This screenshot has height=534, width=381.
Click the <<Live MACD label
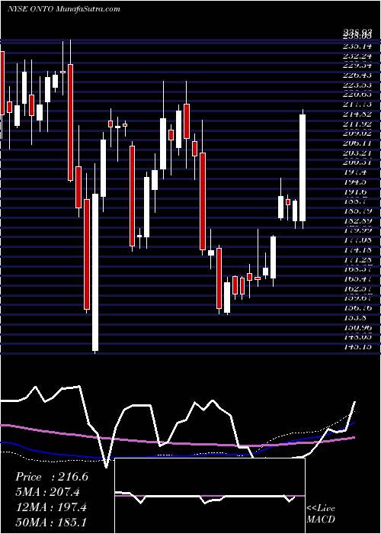[321, 513]
